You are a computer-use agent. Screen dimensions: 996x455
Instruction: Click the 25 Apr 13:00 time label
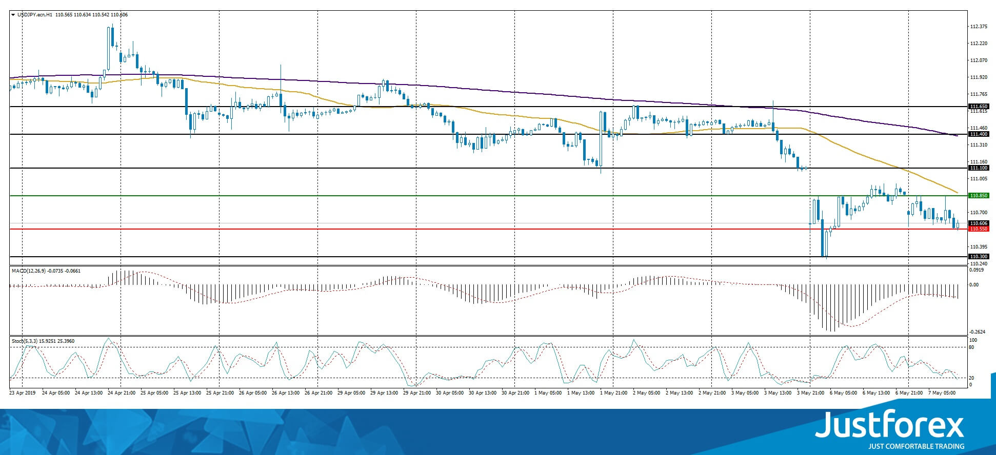pyautogui.click(x=187, y=393)
